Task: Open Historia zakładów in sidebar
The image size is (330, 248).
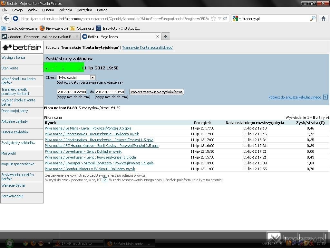Action: point(15,132)
